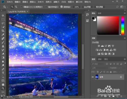The width and height of the screenshot is (127, 99).
Task: Enable 调整窗口大小以满屏显示 checkbox
Action: pos(22,7)
